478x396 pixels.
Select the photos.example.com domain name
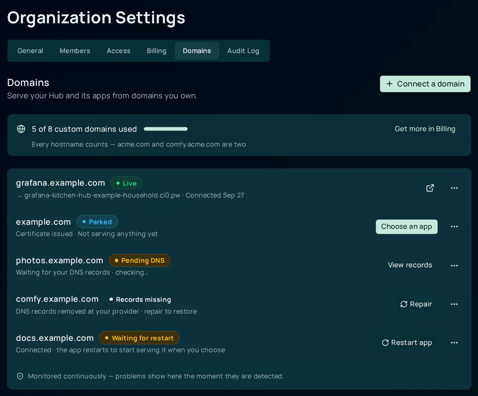(59, 260)
